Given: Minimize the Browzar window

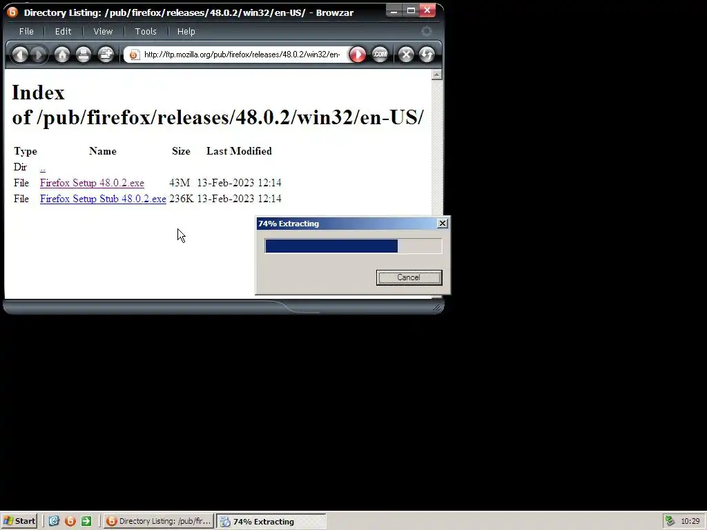Looking at the screenshot, I should click(x=394, y=11).
